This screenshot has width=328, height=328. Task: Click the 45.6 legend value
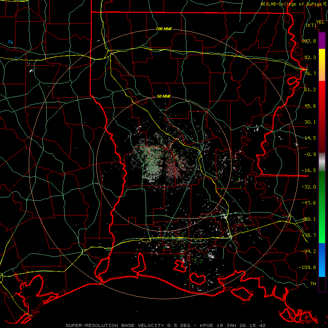click(310, 106)
